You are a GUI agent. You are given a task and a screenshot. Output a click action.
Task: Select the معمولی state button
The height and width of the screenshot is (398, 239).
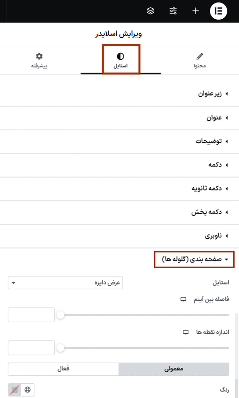[x=174, y=369]
